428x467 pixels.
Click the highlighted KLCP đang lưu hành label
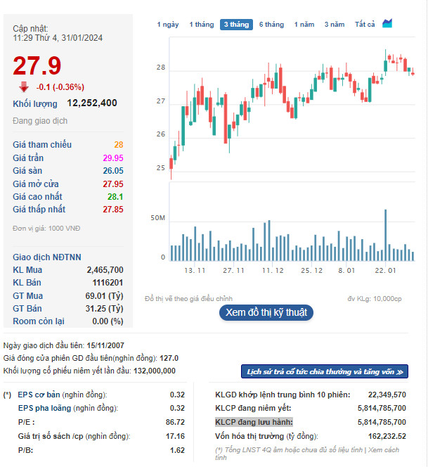[254, 422]
